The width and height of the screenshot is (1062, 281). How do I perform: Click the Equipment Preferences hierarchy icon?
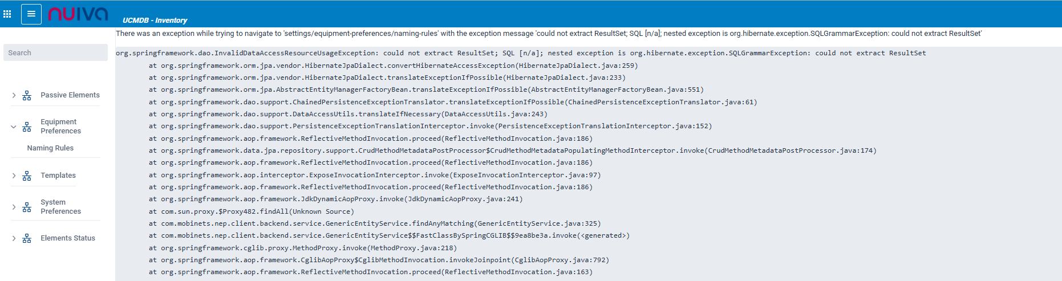27,127
